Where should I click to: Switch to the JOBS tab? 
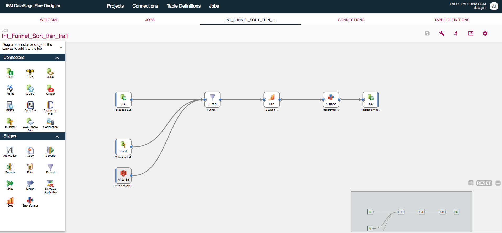150,20
